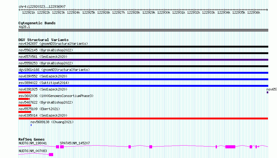Click the black bar under nsv5562145
The image size is (277, 158).
(x=143, y=53)
